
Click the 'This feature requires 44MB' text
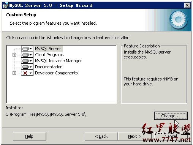pos(151,81)
